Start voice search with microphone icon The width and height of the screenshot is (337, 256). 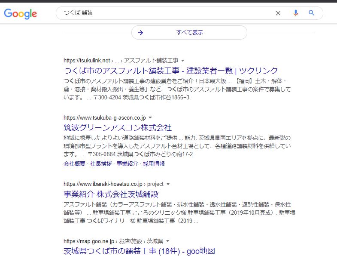[296, 13]
